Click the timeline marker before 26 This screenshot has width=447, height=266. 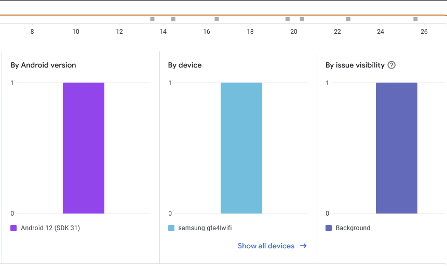tap(415, 19)
